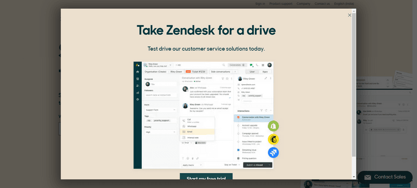Choose Internal note in the channel menu
Screen dimensions: 417x188
point(197,138)
